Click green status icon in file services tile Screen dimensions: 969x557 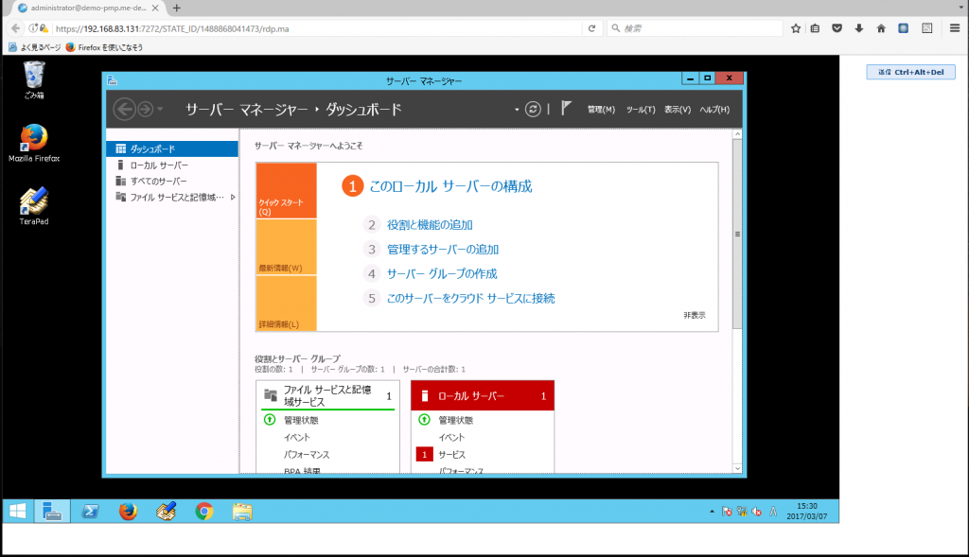coord(270,420)
